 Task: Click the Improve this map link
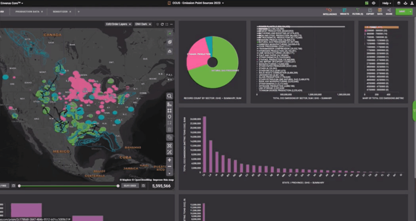click(163, 180)
